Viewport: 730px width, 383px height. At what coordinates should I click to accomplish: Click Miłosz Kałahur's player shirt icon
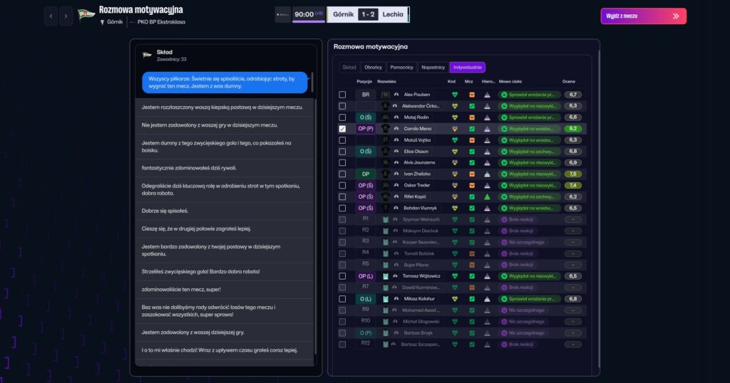[x=386, y=299]
